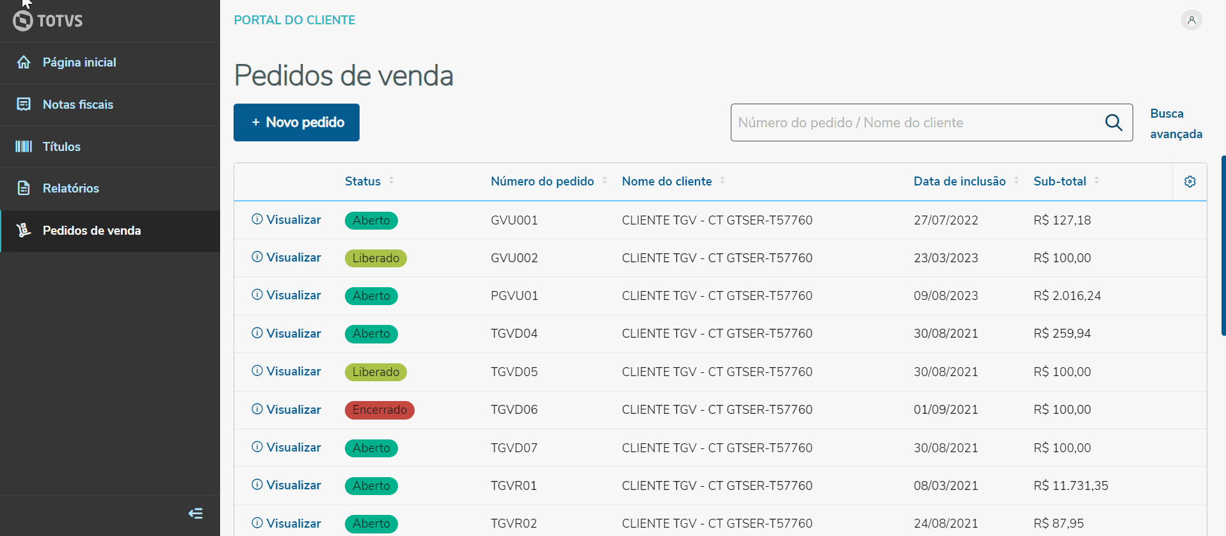The height and width of the screenshot is (536, 1226).
Task: Click the info icon for order GVU002
Action: [x=257, y=257]
